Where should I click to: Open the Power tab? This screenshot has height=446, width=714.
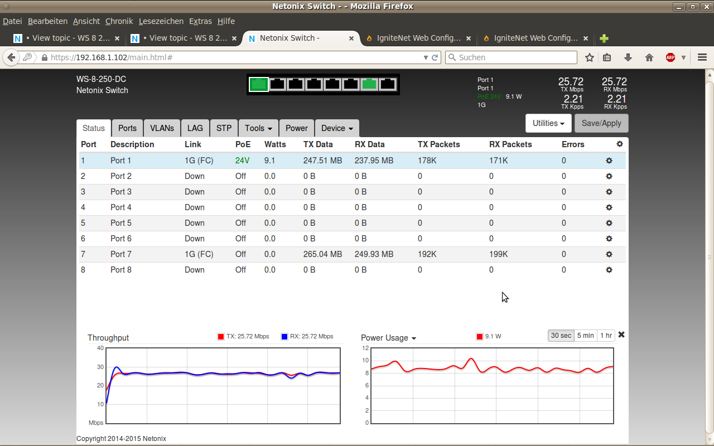click(297, 128)
